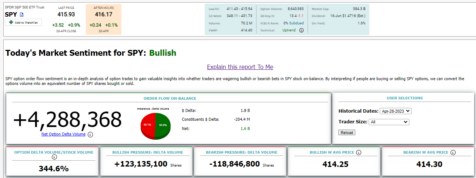Open the Explain this report To Me link

coord(240,67)
